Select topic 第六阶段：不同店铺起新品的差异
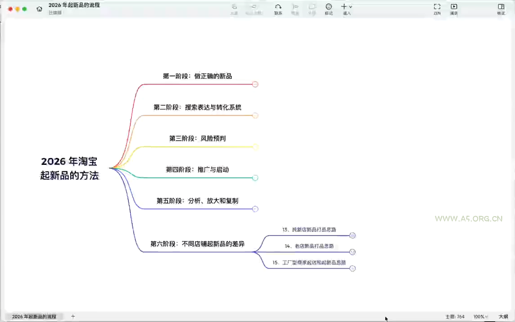Image resolution: width=515 pixels, height=322 pixels. coord(197,244)
